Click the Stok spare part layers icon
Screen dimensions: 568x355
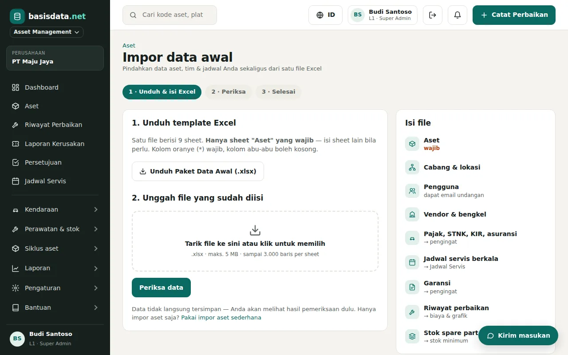click(412, 336)
